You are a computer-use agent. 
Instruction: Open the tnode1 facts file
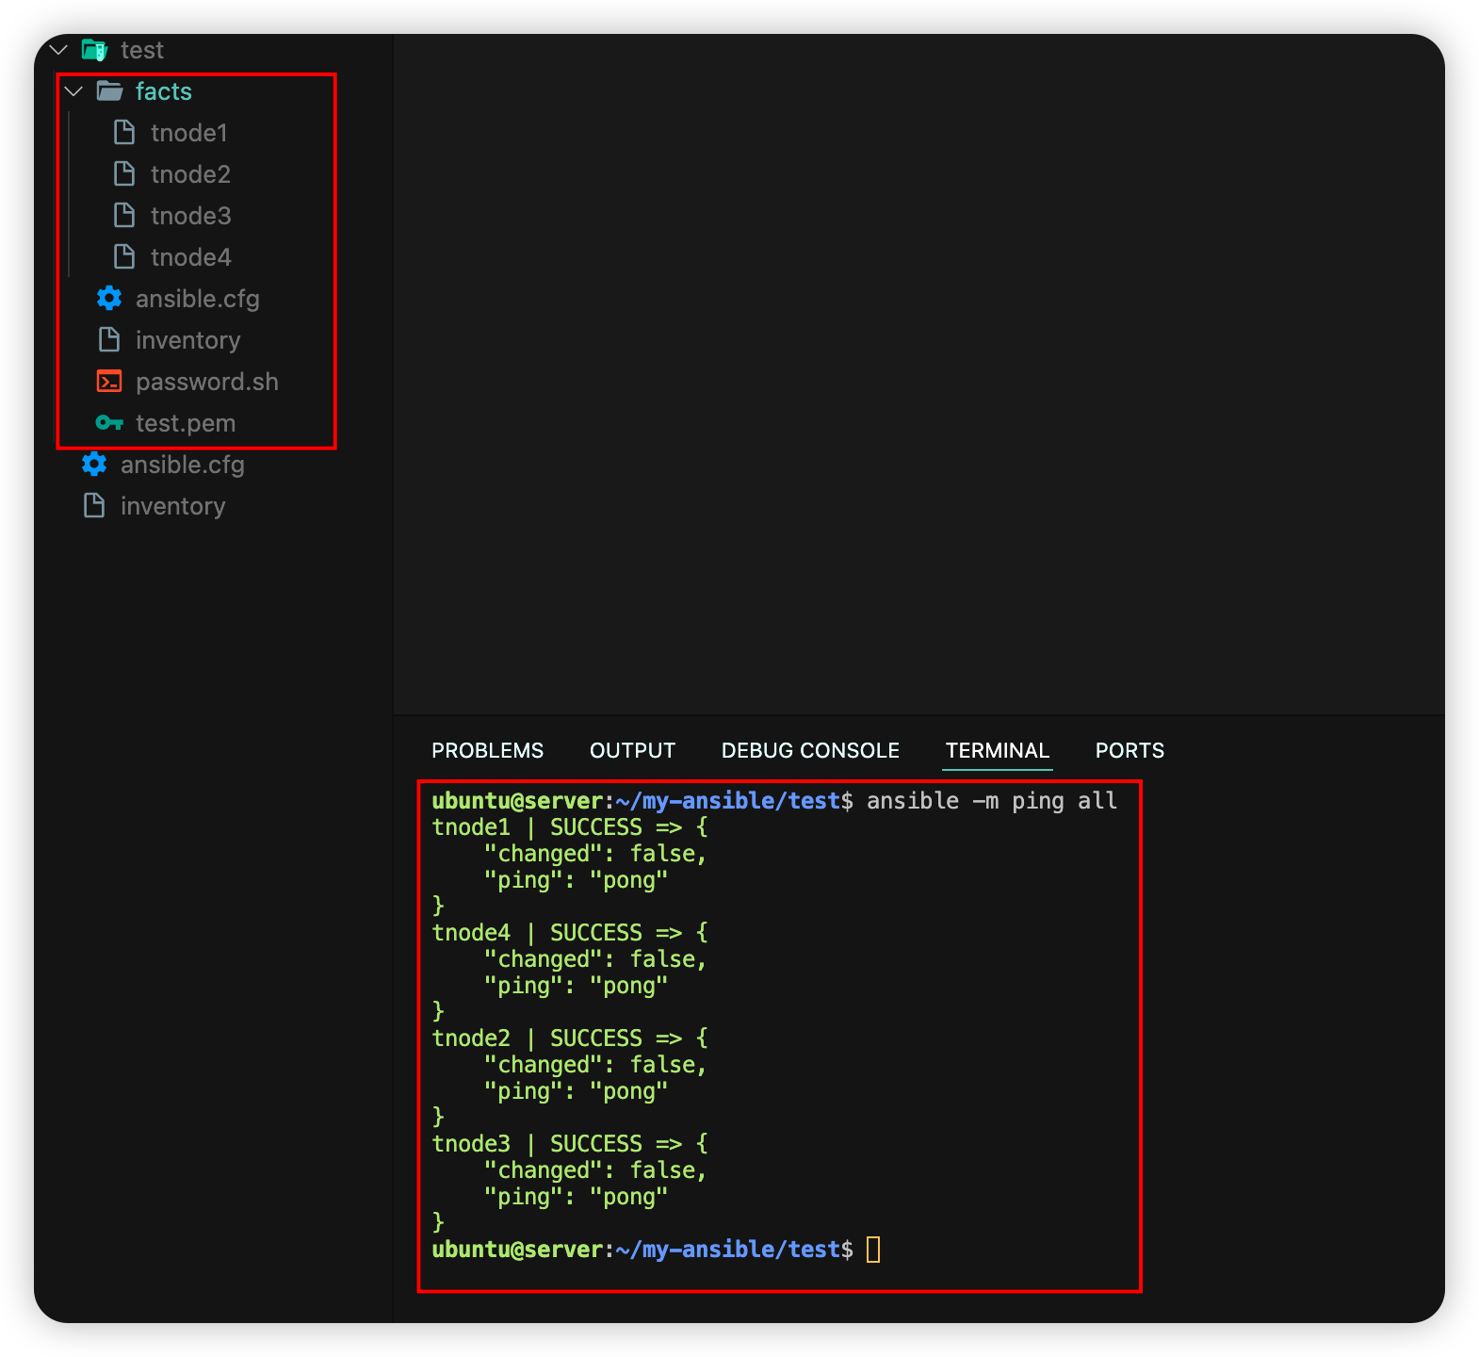189,133
